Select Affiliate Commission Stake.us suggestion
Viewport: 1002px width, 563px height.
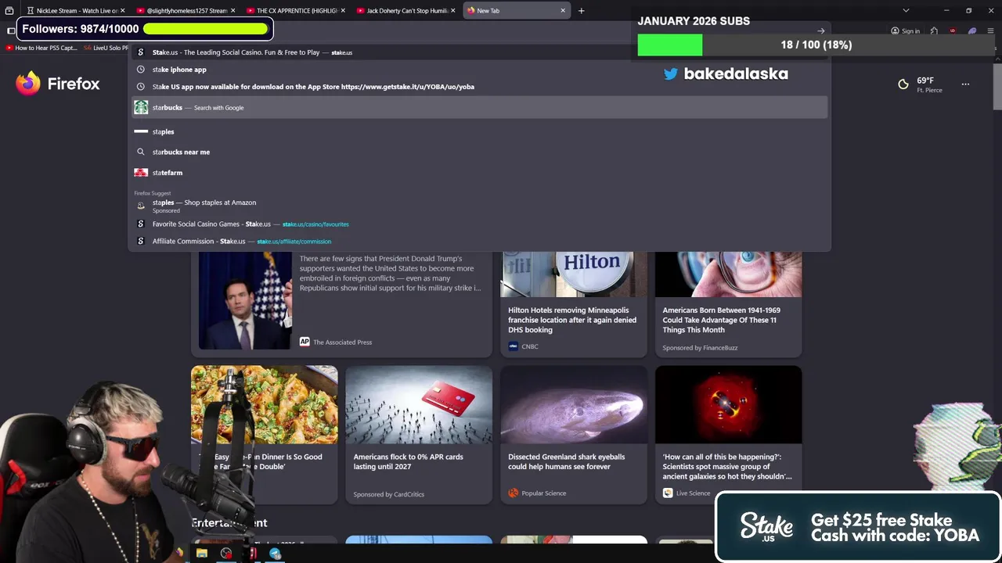pyautogui.click(x=479, y=241)
